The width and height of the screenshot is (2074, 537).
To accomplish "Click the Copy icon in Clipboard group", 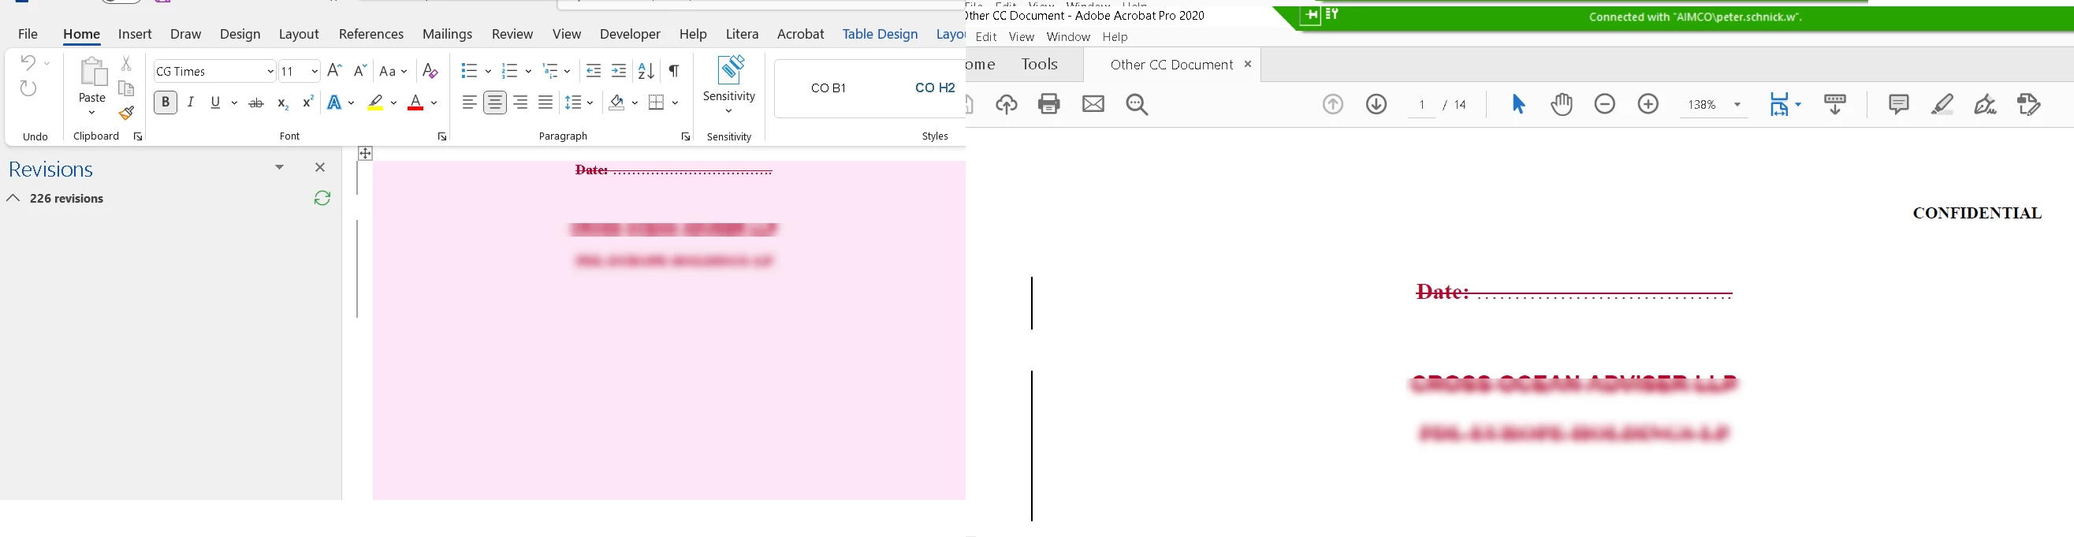I will [x=126, y=88].
